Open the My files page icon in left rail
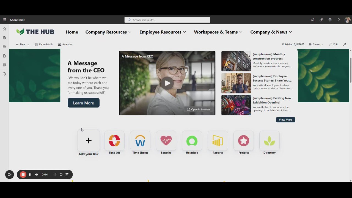The width and height of the screenshot is (352, 198). tap(4, 56)
